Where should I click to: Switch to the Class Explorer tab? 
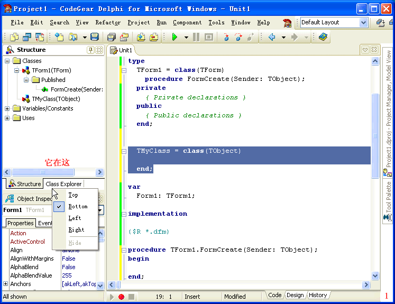63,184
